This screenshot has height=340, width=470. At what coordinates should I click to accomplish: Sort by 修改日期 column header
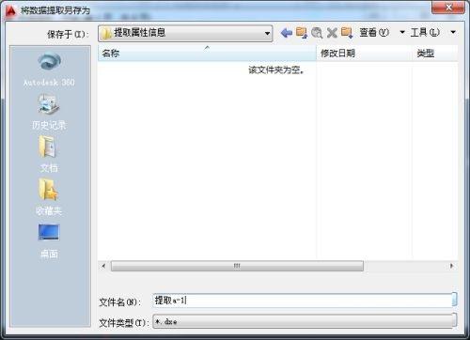point(364,54)
